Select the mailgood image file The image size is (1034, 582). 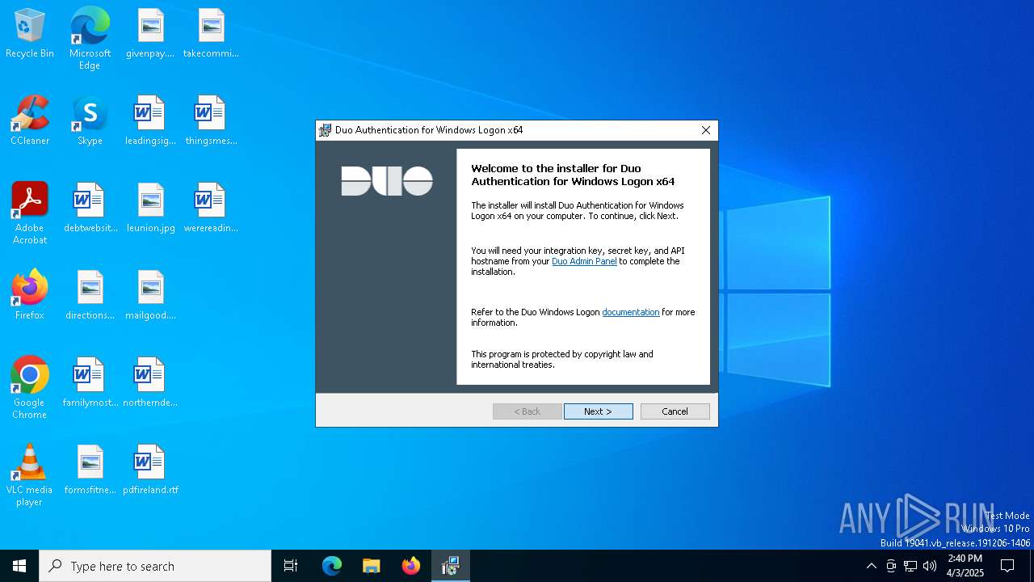pyautogui.click(x=150, y=296)
